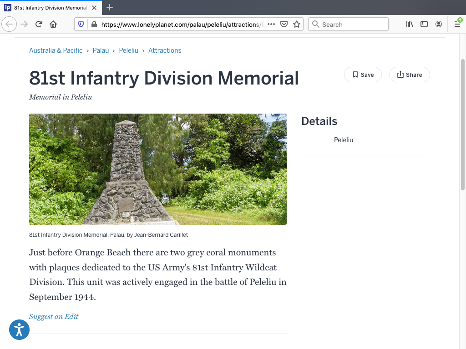Open the accessibility widget icon
The width and height of the screenshot is (466, 349).
19,329
